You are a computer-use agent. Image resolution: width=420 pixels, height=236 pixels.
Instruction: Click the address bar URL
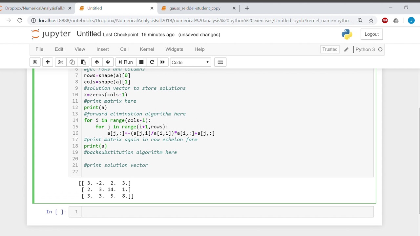tap(196, 20)
